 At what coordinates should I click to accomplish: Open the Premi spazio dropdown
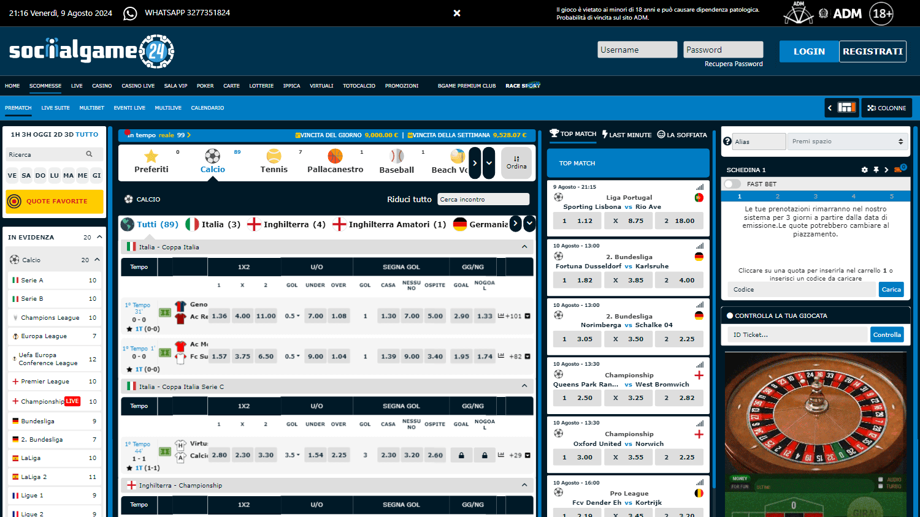(847, 142)
